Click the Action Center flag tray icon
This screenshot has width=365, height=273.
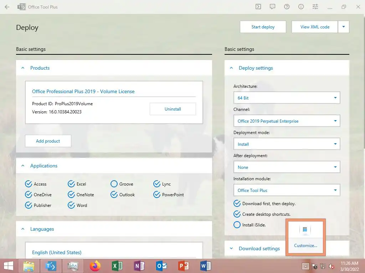[x=314, y=266]
